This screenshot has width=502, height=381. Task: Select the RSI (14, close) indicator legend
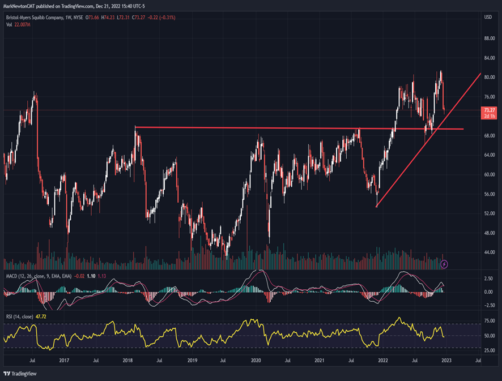19,316
